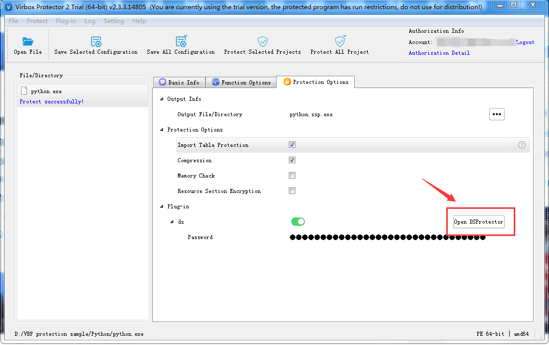Click the Resource Section Encryption label
The width and height of the screenshot is (549, 345).
[x=219, y=191]
